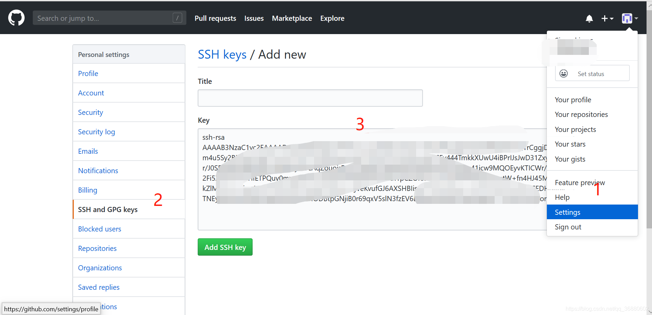
Task: Select Profile in Personal settings sidebar
Action: 129,73
